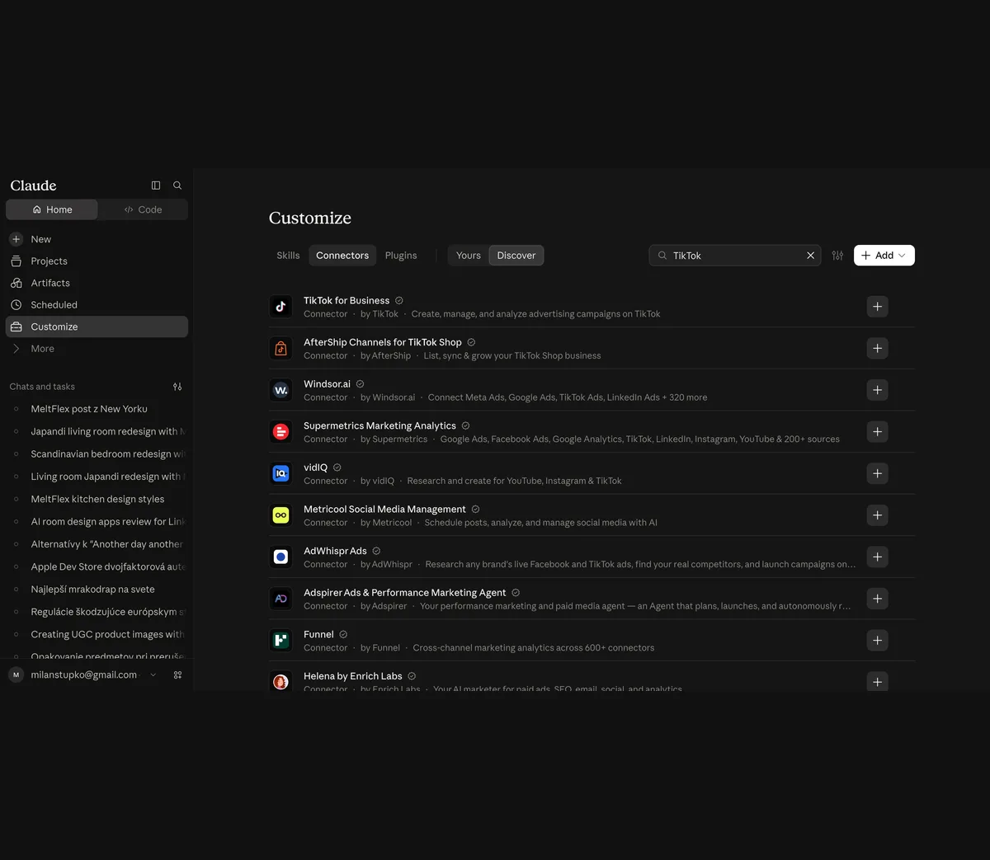The height and width of the screenshot is (860, 990).
Task: Show Discover connectors
Action: pos(516,256)
